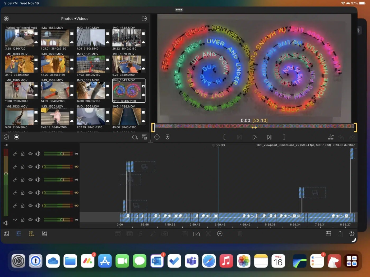
Task: Open the library options ellipsis menu
Action: (x=144, y=18)
